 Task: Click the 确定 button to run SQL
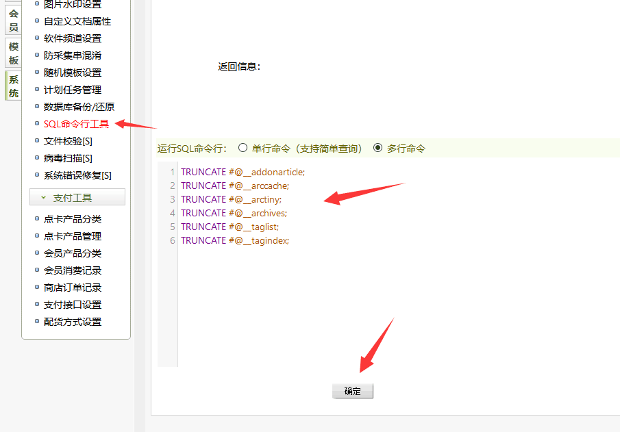353,392
